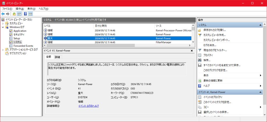
Task: Collapse the システム actions section header
Action: tap(260, 25)
